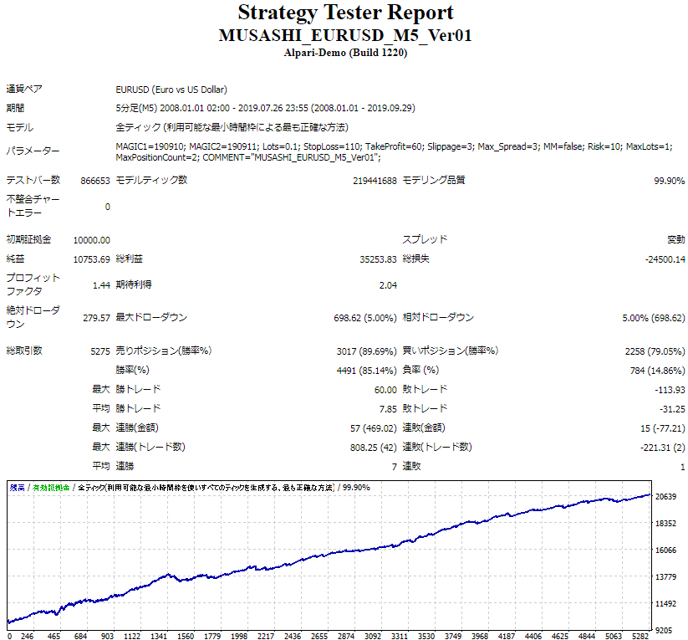
Task: Click the 平均 敗トレード value -31.25
Action: pyautogui.click(x=672, y=409)
